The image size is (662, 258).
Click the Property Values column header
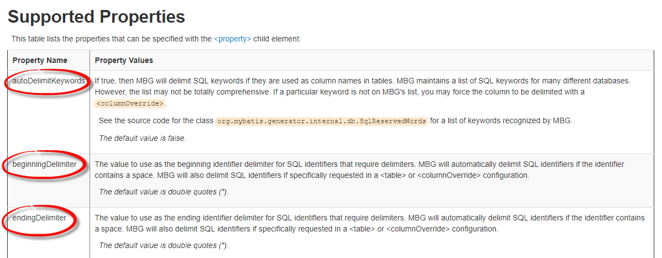tap(124, 60)
